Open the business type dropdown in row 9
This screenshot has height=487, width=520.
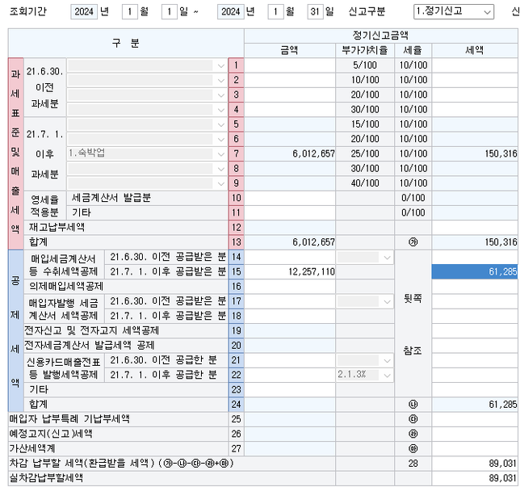click(x=221, y=183)
